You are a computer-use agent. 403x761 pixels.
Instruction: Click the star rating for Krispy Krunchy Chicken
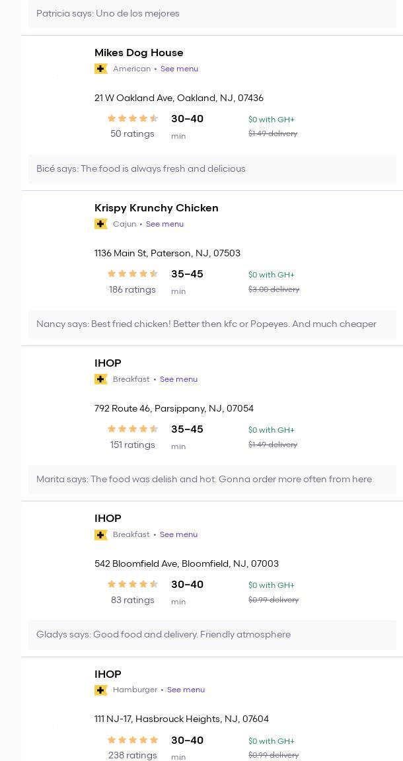click(x=132, y=274)
